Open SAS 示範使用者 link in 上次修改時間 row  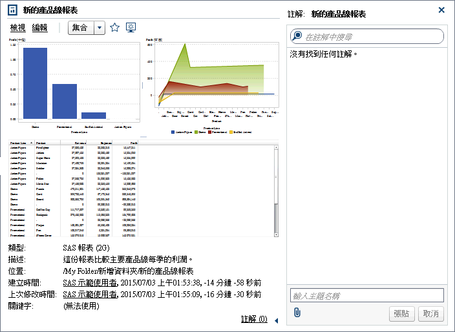90,295
